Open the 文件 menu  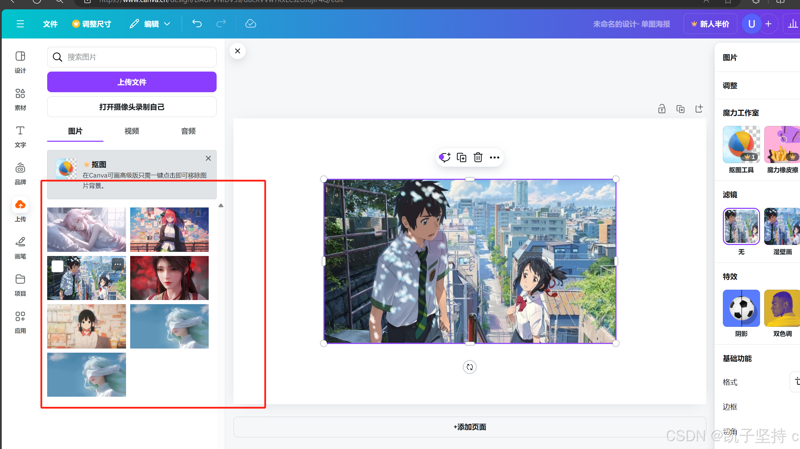click(x=50, y=24)
